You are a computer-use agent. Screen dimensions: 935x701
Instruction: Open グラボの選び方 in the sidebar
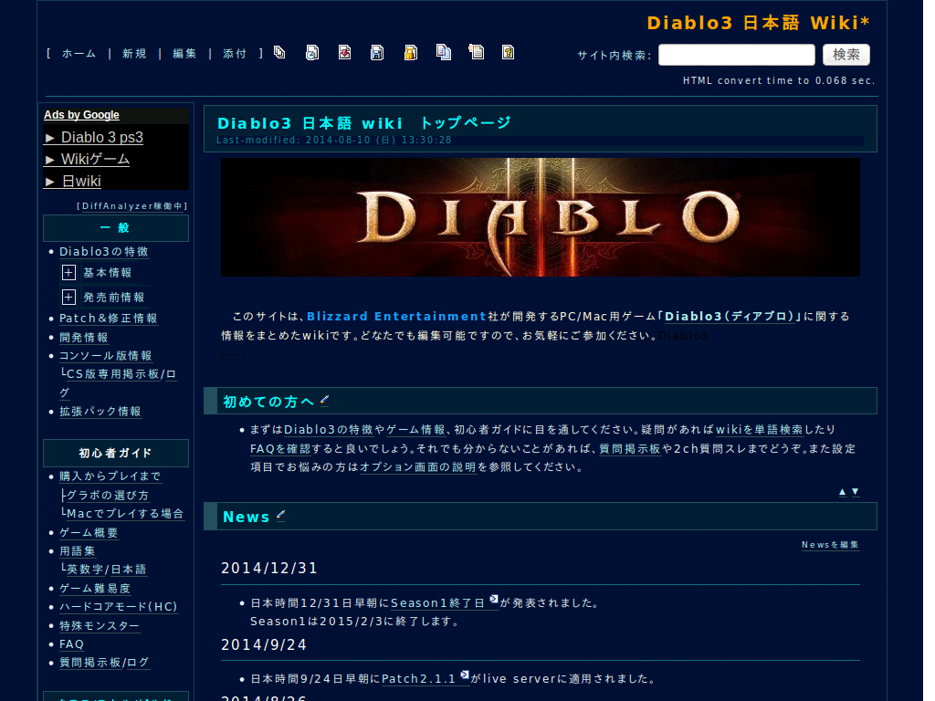(x=108, y=496)
